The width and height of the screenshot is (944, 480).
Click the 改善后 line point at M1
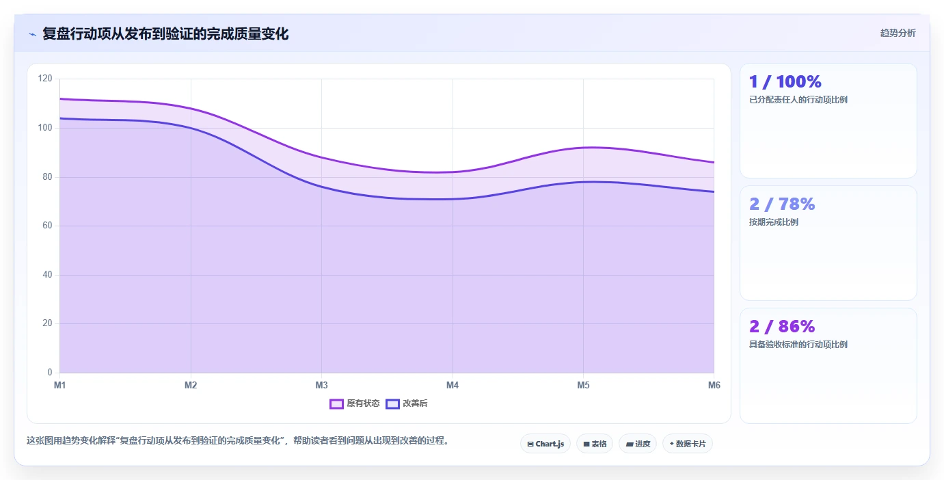click(60, 118)
